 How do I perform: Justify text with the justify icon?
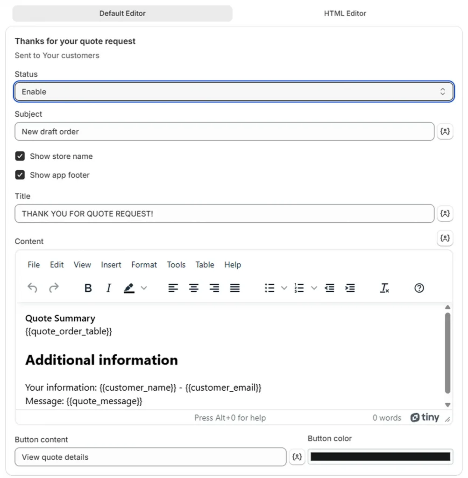235,288
